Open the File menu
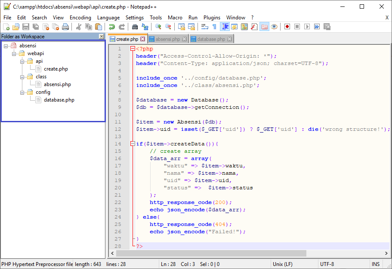Image resolution: width=392 pixels, height=269 pixels. coord(7,18)
